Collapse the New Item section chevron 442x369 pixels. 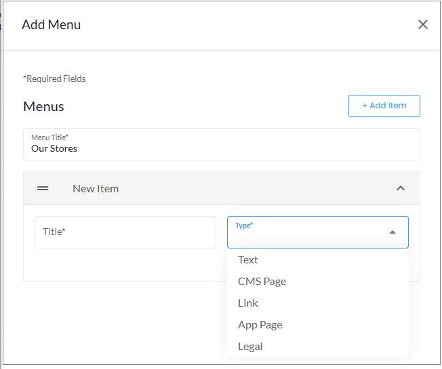click(400, 188)
